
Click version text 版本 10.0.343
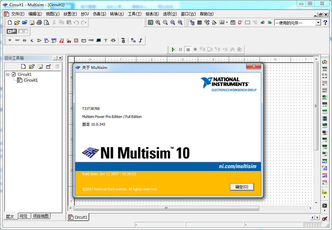pyautogui.click(x=93, y=124)
